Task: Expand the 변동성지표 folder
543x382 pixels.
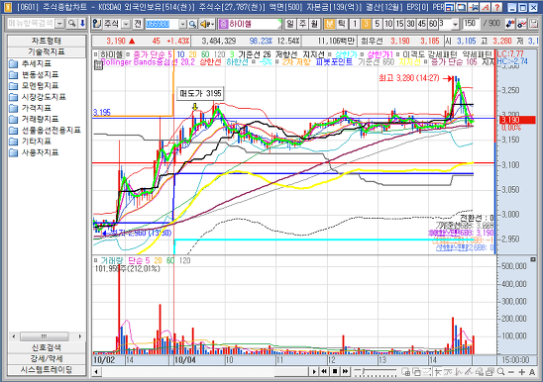Action: pos(34,75)
